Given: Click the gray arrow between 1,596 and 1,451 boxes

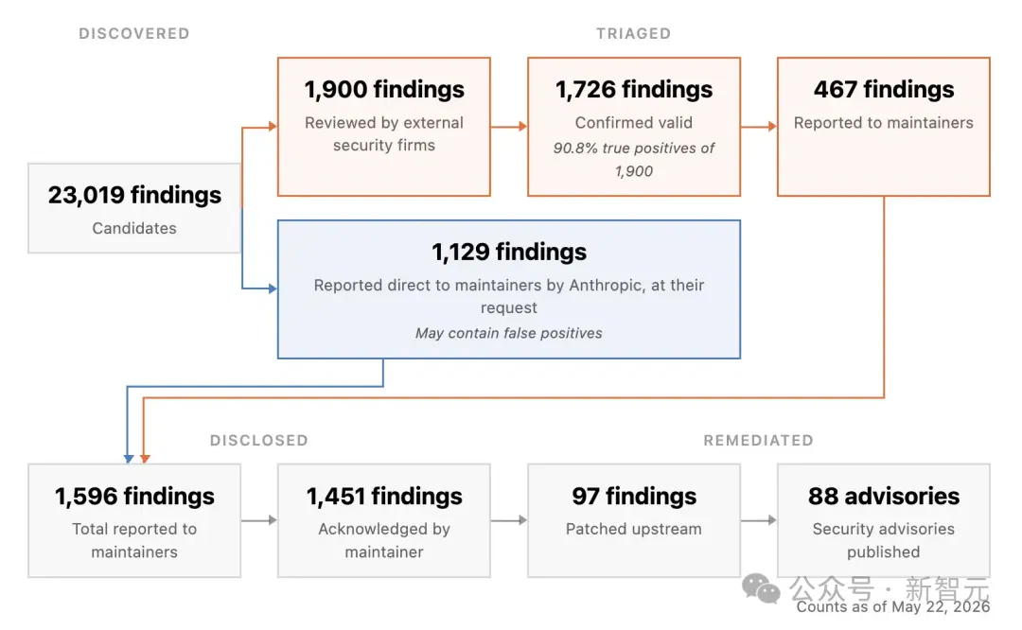Looking at the screenshot, I should 259,520.
